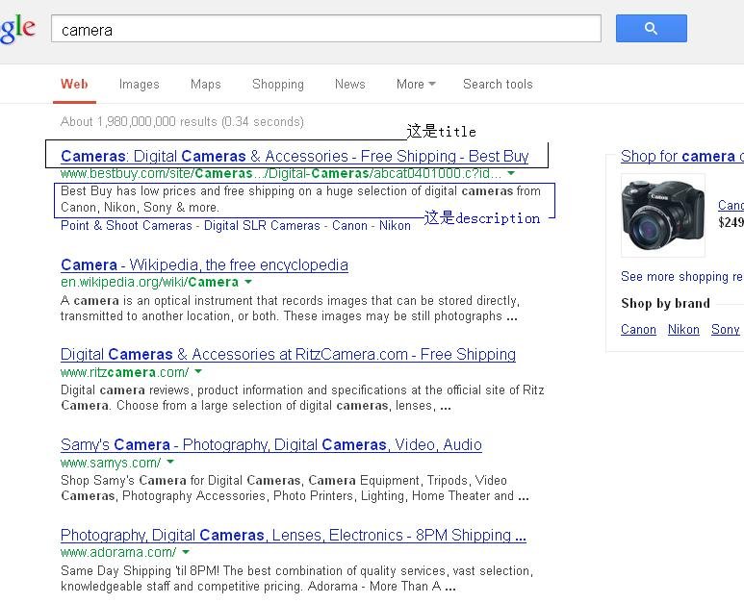Expand the en.wikipedia.org URL dropdown arrow
The height and width of the screenshot is (603, 744).
pos(248,283)
